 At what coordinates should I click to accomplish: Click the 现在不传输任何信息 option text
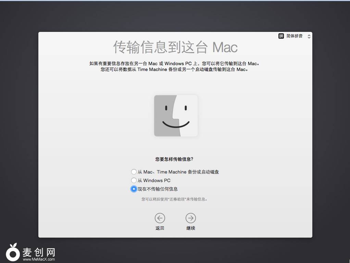pos(158,189)
